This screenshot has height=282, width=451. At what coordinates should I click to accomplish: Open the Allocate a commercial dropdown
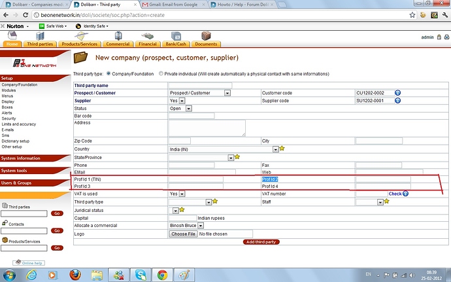pyautogui.click(x=194, y=225)
